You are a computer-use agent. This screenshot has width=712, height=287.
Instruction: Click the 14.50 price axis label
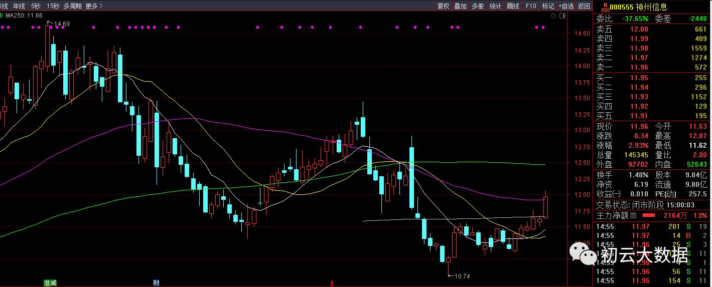click(583, 34)
